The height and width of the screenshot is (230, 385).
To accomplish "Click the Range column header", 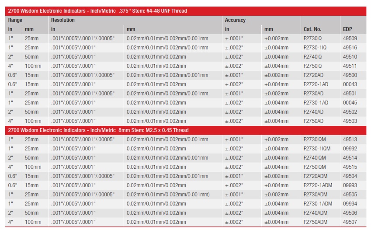I will coord(15,20).
